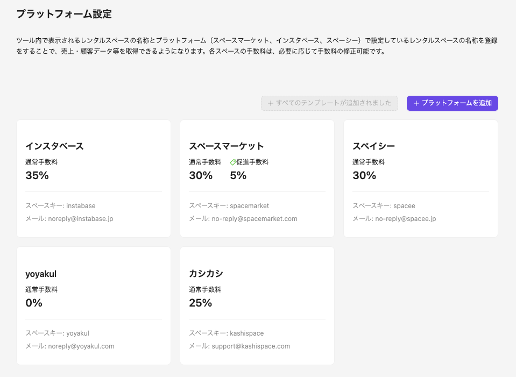The height and width of the screenshot is (377, 516).
Task: Open the yoyakul platform card
Action: pos(93,305)
